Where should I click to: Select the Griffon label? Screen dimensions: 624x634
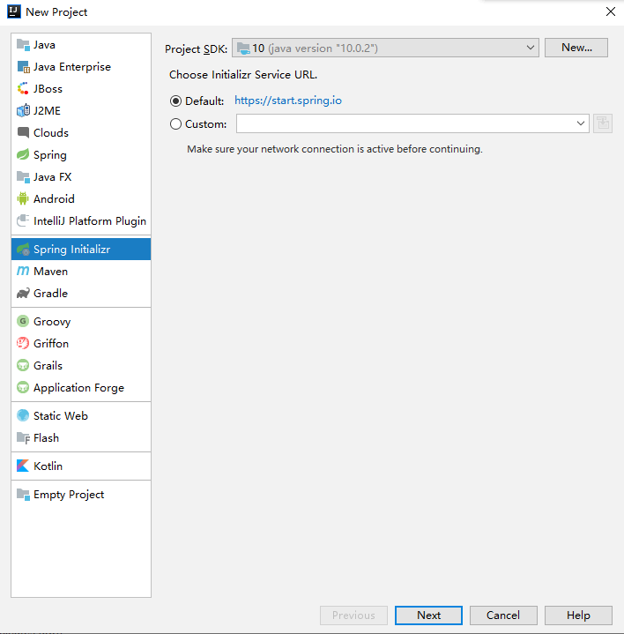click(51, 343)
